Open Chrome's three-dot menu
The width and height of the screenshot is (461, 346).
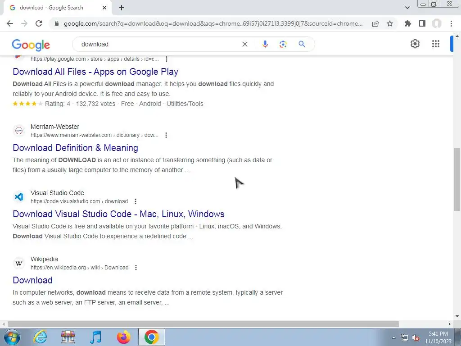pos(451,23)
